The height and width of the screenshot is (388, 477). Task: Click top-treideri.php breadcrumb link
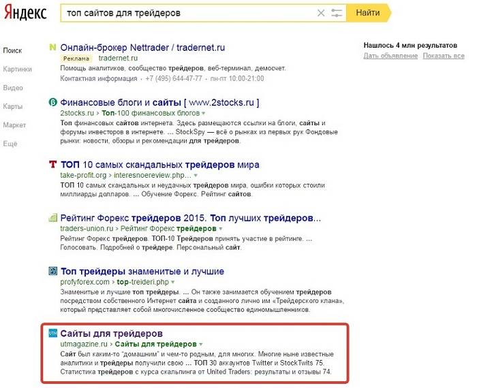click(x=142, y=282)
